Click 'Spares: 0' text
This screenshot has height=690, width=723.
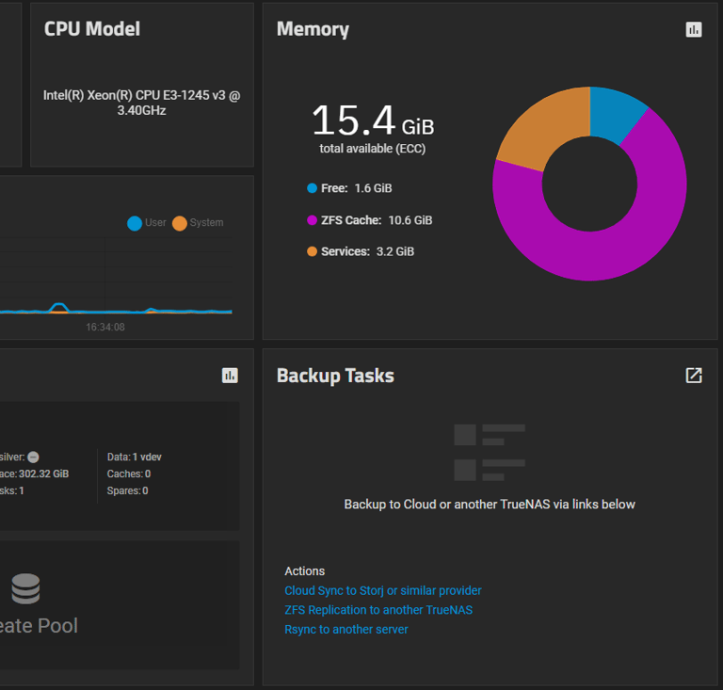coord(127,490)
